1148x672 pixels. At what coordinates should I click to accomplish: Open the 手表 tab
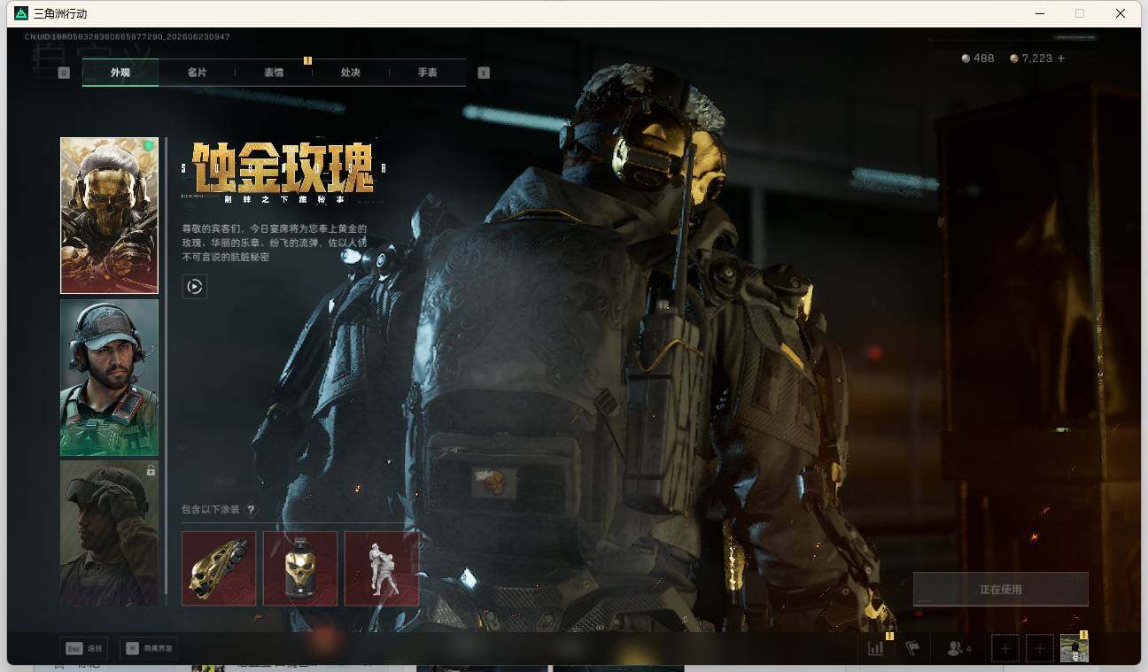(428, 73)
